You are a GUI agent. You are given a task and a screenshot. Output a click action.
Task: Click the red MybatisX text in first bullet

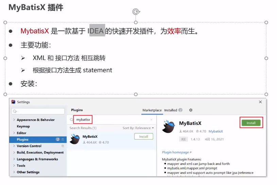pyautogui.click(x=35, y=31)
